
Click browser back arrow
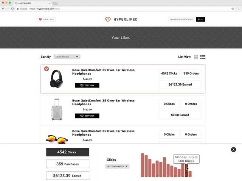click(x=3, y=8)
